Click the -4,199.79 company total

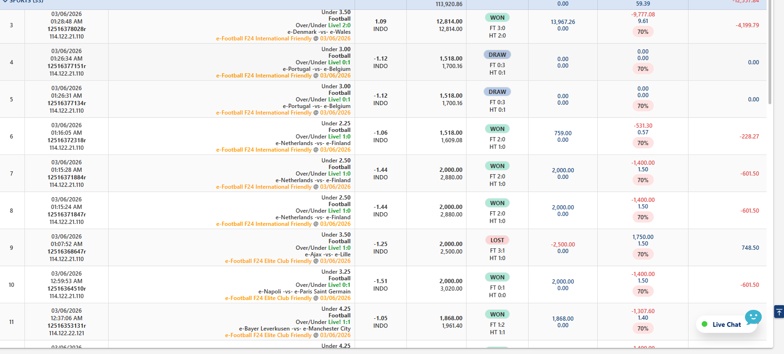tap(747, 25)
